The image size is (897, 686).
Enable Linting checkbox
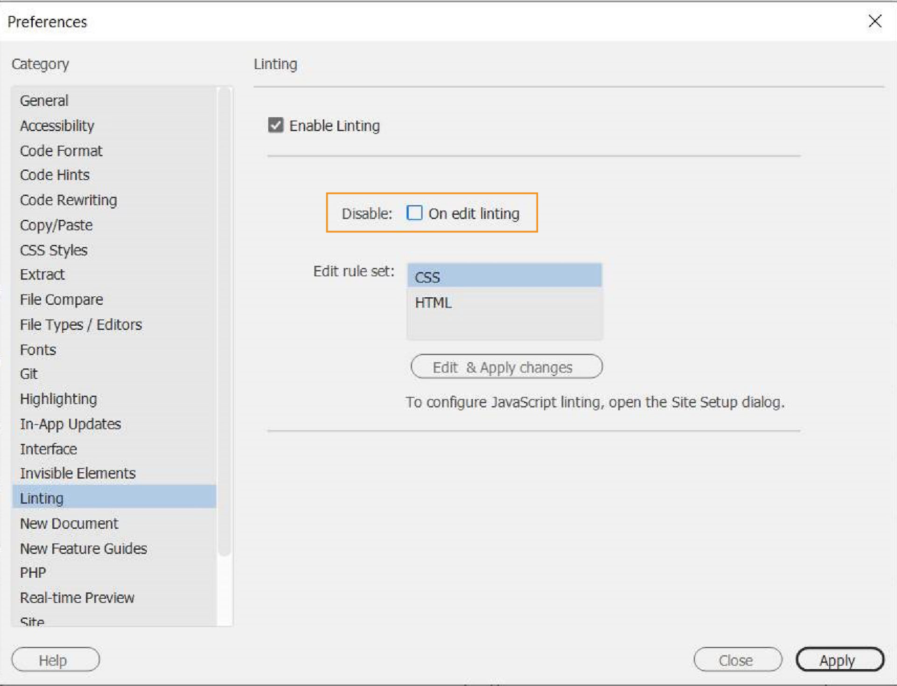276,125
